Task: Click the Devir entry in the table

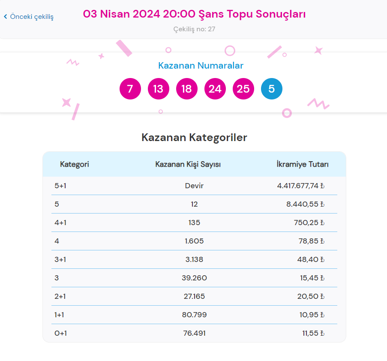Action: 195,186
